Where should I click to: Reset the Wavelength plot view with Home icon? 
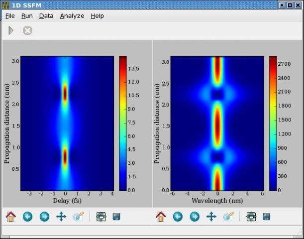tap(161, 217)
